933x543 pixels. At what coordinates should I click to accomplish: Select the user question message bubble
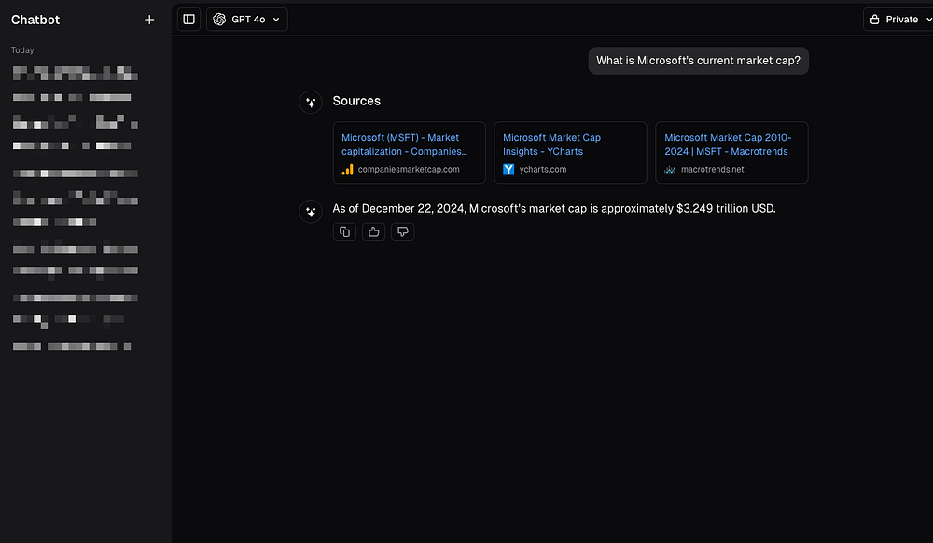pyautogui.click(x=698, y=61)
